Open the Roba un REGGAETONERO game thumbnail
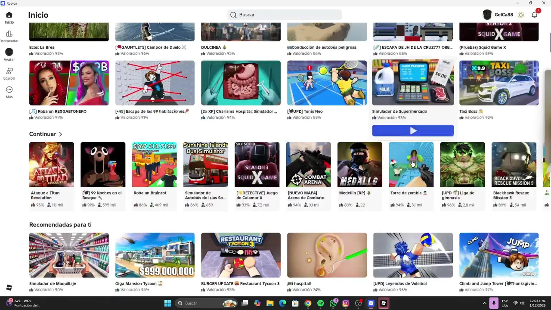This screenshot has height=310, width=551. (69, 83)
